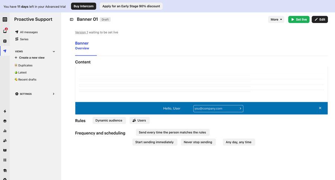Click Any day, any time chip
Screen dimensions: 335x180
(x=239, y=142)
